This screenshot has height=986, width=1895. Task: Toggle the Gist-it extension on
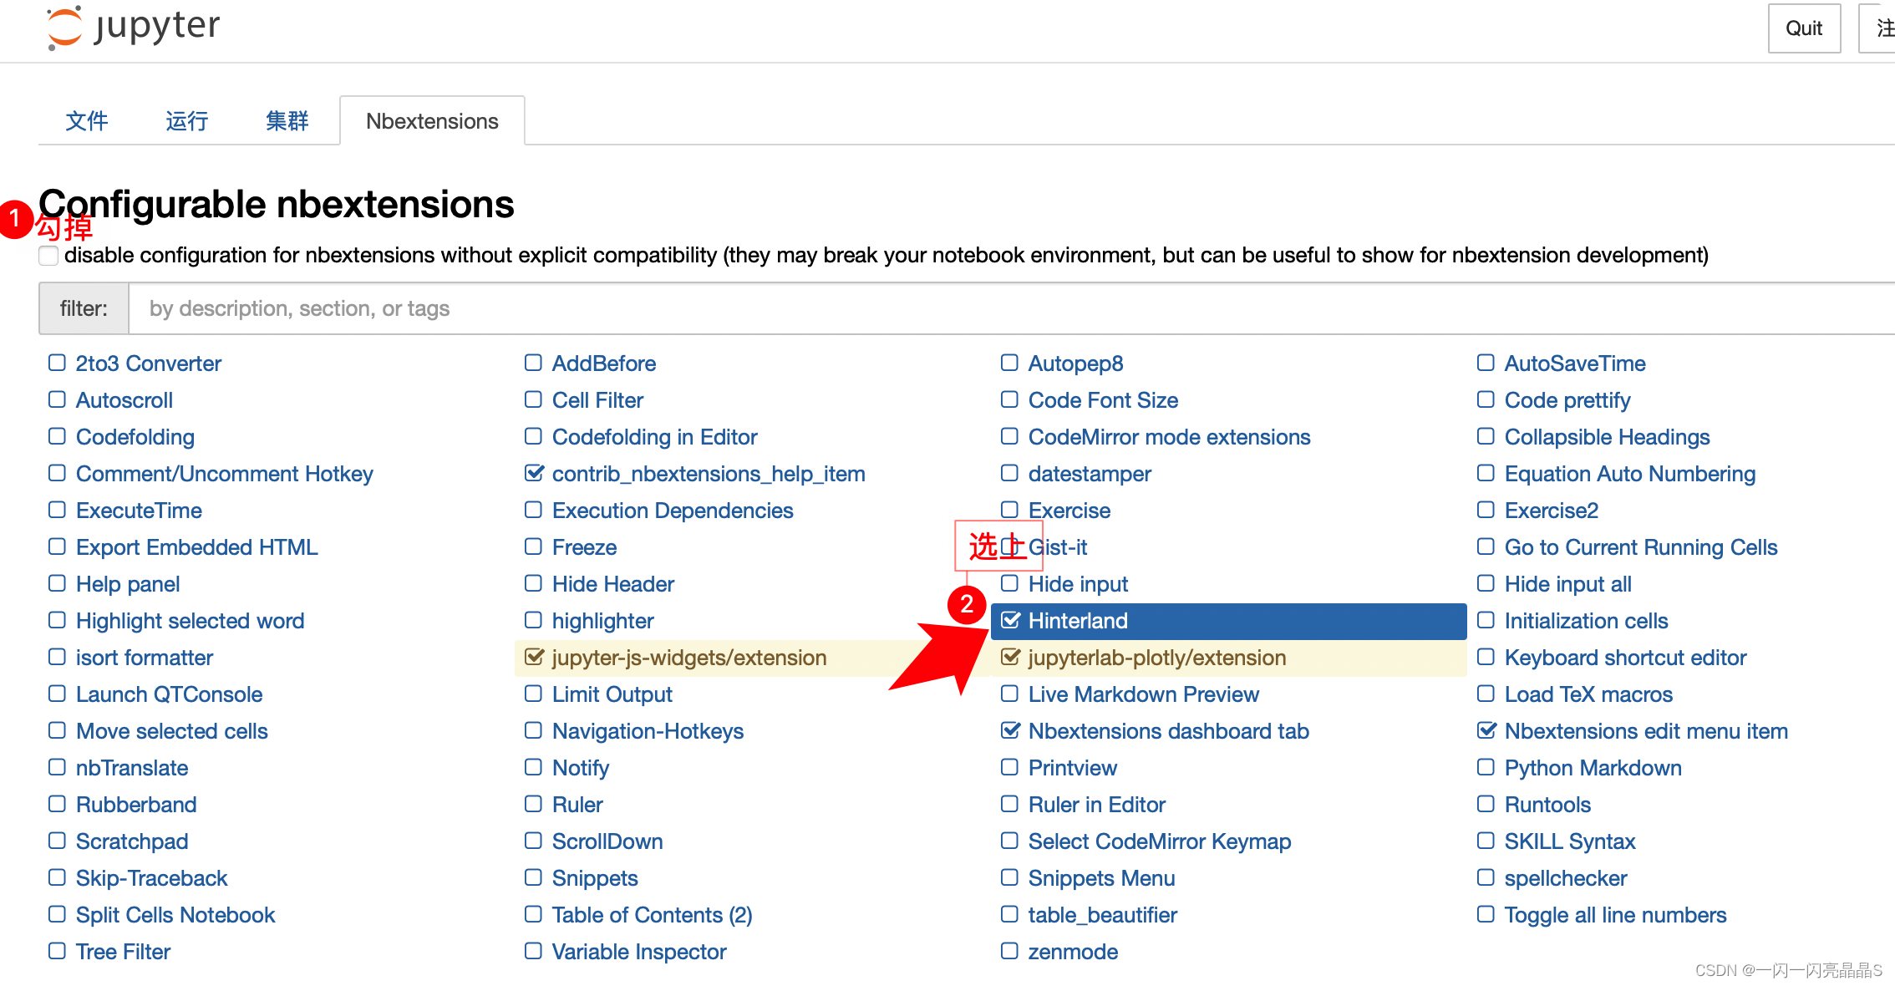1011,546
